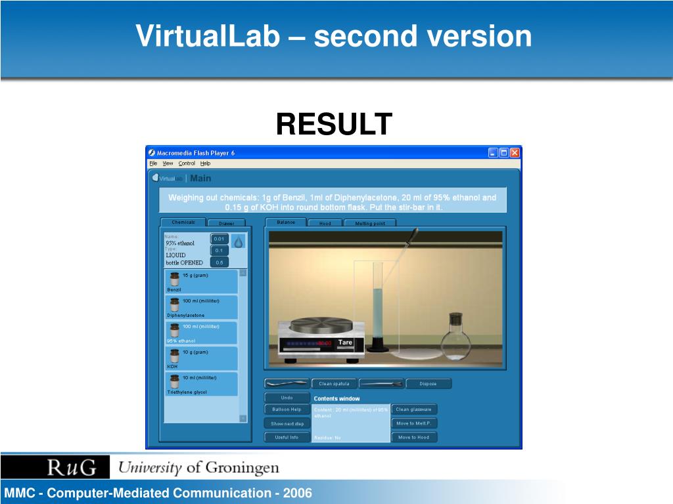Pick the 95% ethanol bottle
The width and height of the screenshot is (673, 504).
[x=201, y=333]
